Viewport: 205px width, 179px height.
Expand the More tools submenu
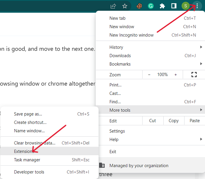click(150, 110)
